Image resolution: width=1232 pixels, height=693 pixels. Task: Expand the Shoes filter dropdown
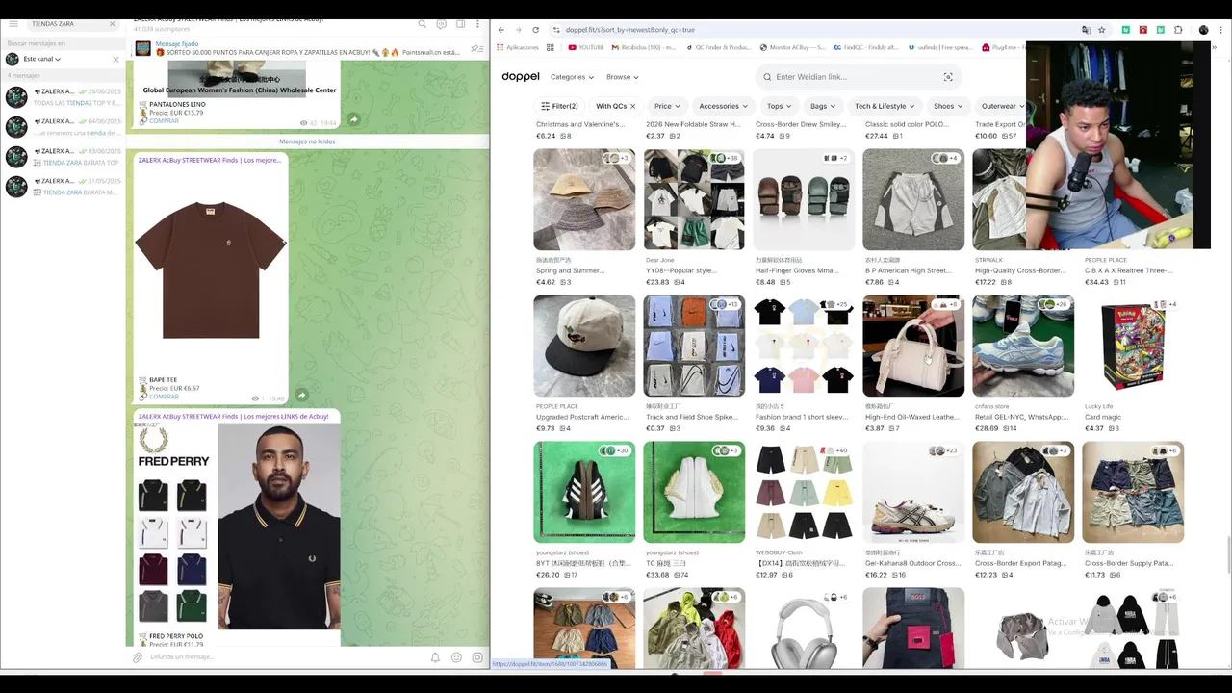pos(948,106)
